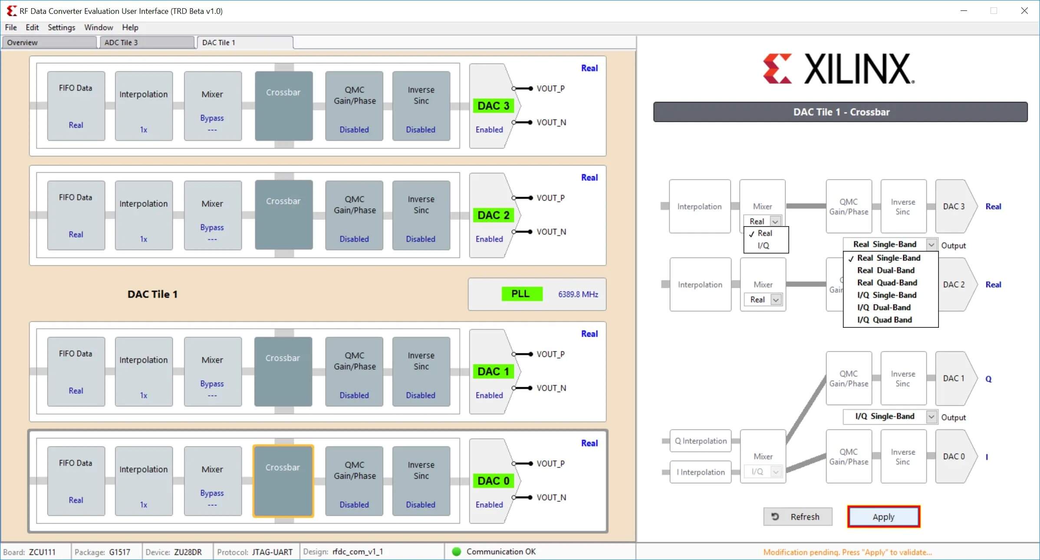1040x560 pixels.
Task: Open the Settings menu
Action: pyautogui.click(x=61, y=27)
